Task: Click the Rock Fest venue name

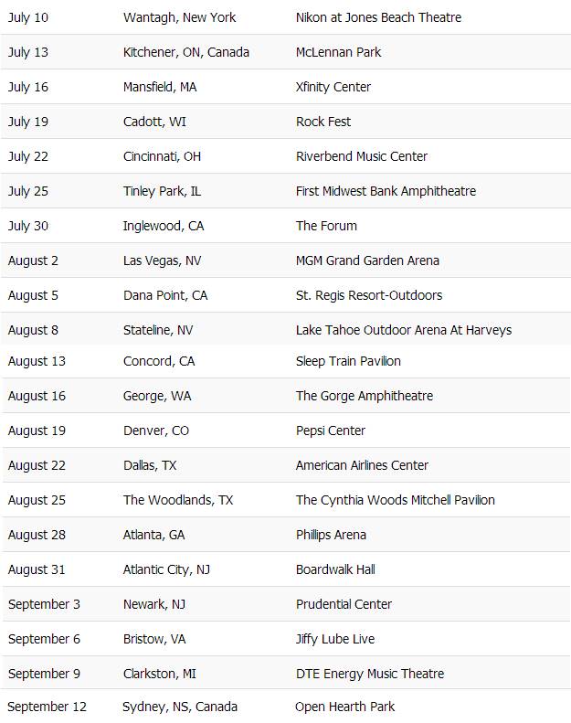Action: [x=323, y=122]
